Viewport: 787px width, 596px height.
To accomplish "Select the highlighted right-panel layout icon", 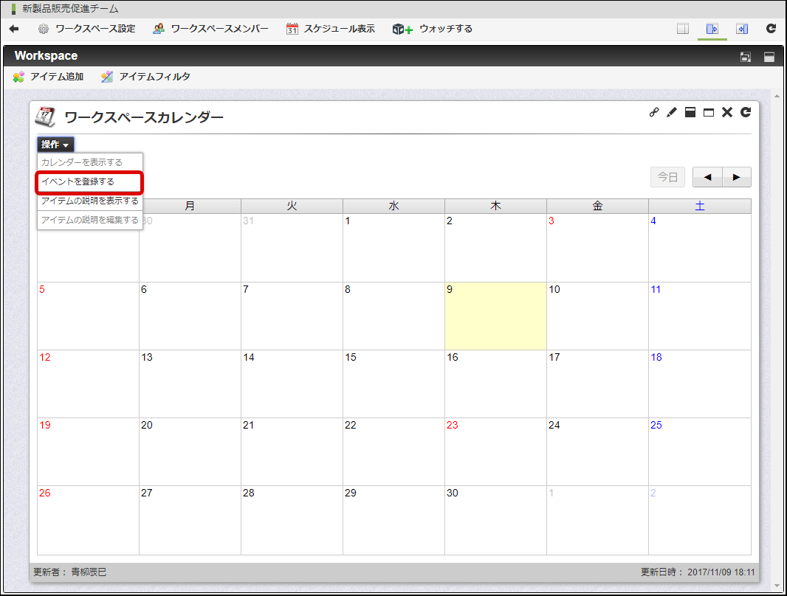I will [x=712, y=29].
